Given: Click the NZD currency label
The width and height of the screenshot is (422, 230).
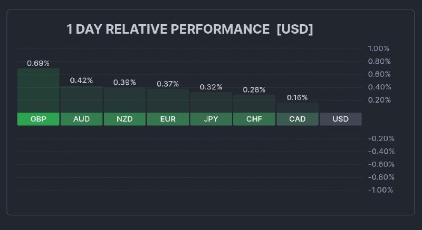Looking at the screenshot, I should click(x=124, y=119).
